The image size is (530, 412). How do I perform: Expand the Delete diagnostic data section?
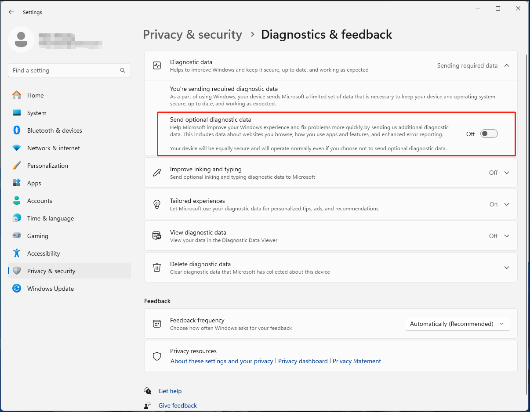pos(507,267)
